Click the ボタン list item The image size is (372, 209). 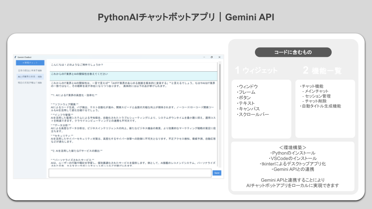244,98
